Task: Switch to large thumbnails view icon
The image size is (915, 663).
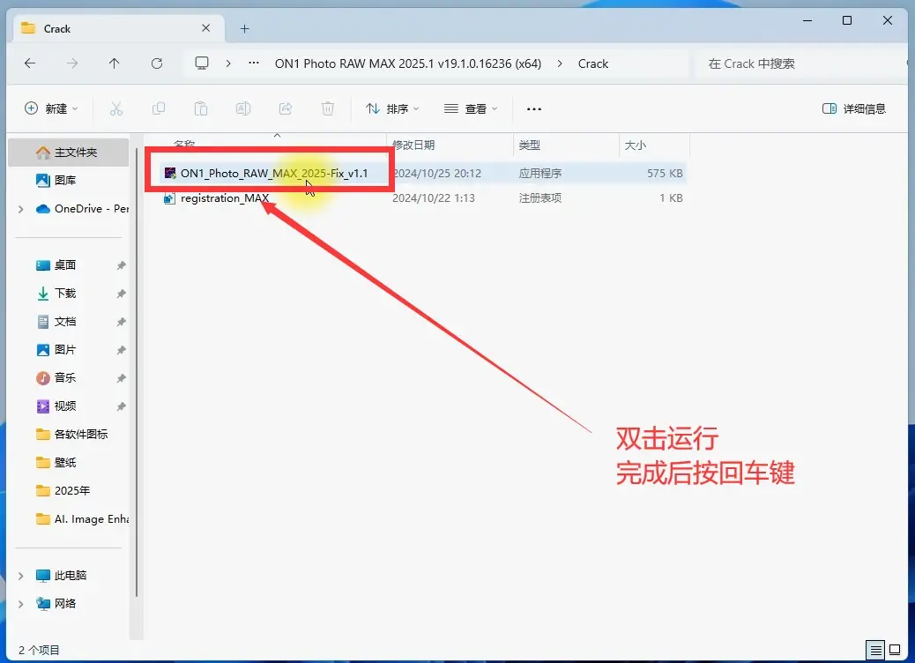Action: (x=895, y=650)
